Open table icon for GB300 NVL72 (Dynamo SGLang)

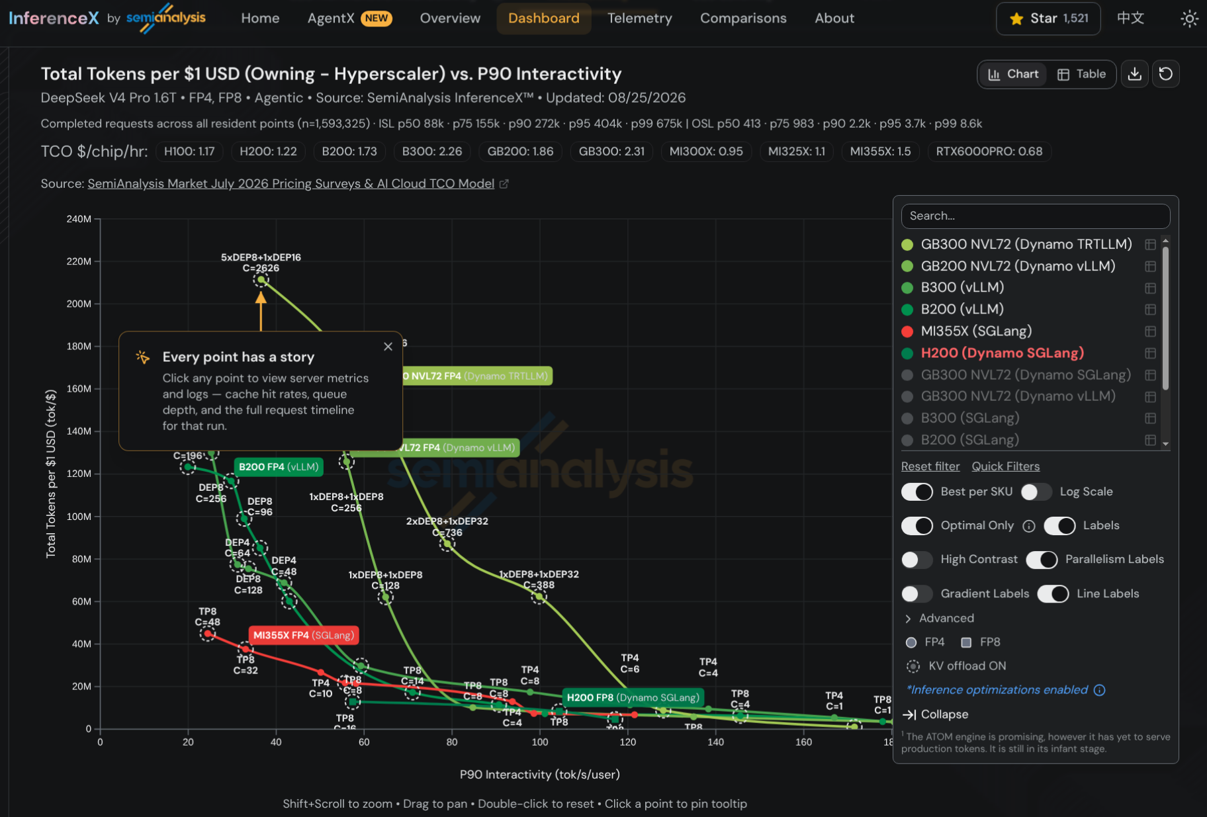(x=1151, y=375)
